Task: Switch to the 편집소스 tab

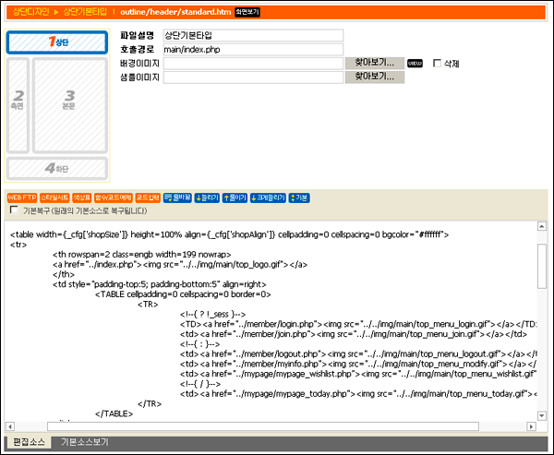Action: click(29, 442)
